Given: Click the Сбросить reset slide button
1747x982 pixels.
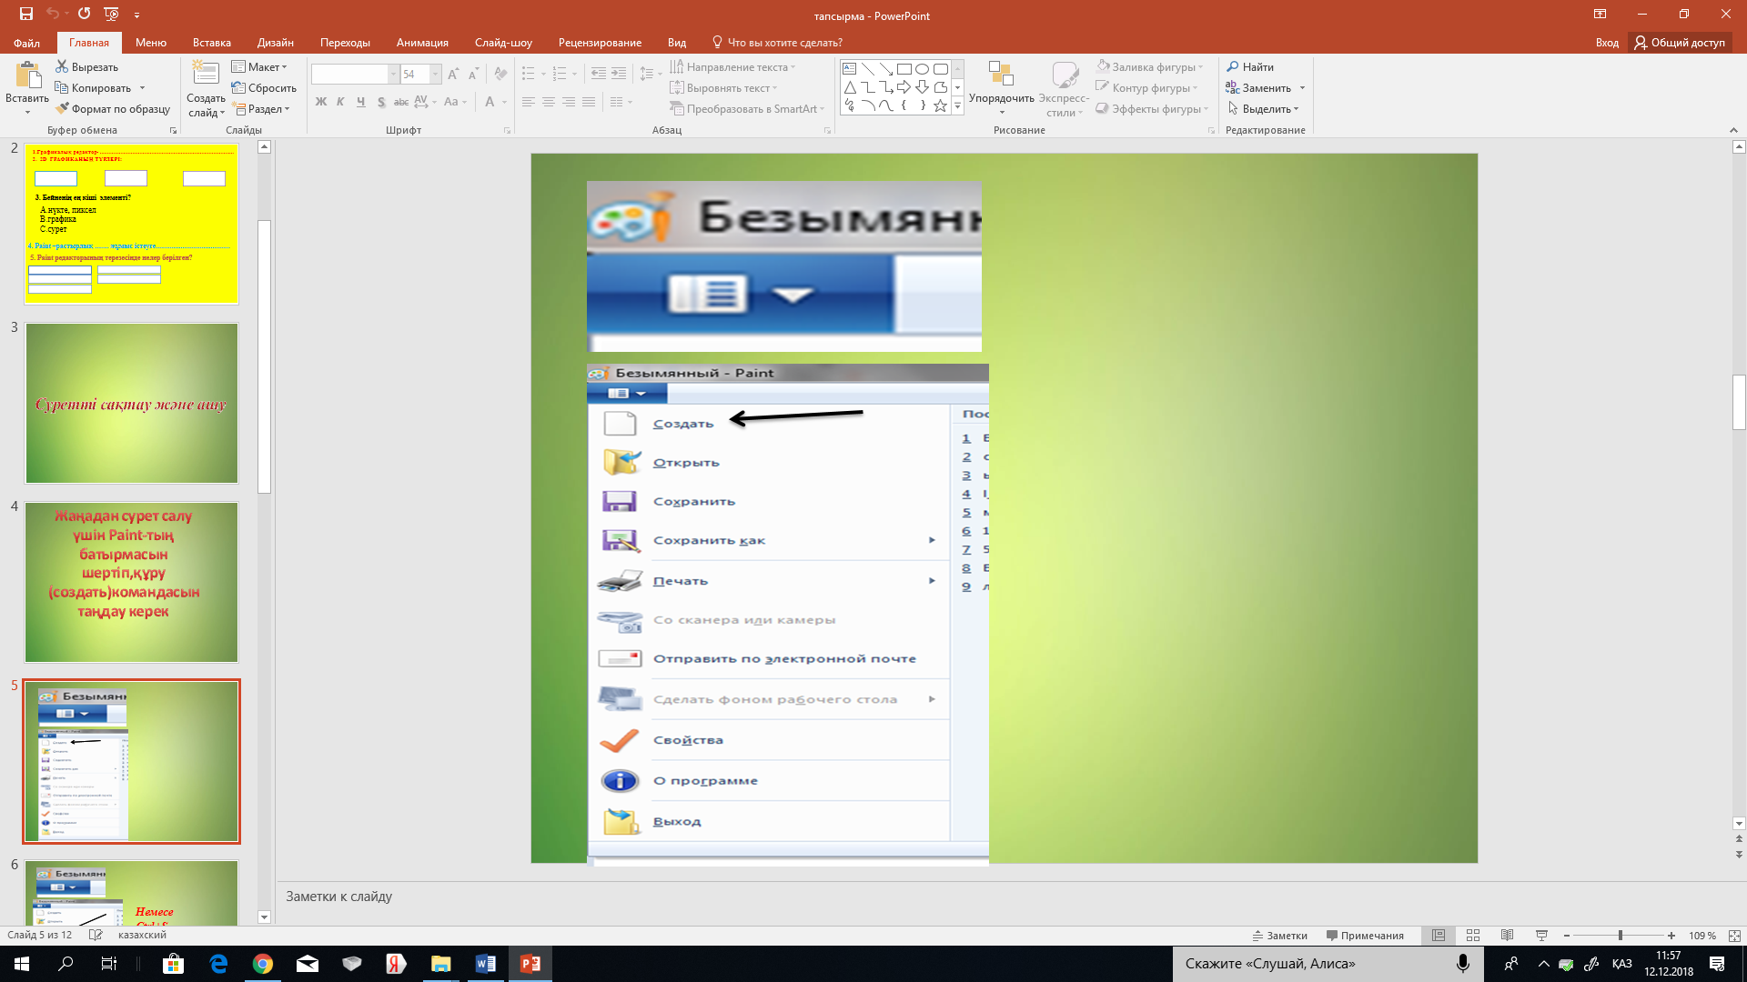Looking at the screenshot, I should pyautogui.click(x=264, y=88).
